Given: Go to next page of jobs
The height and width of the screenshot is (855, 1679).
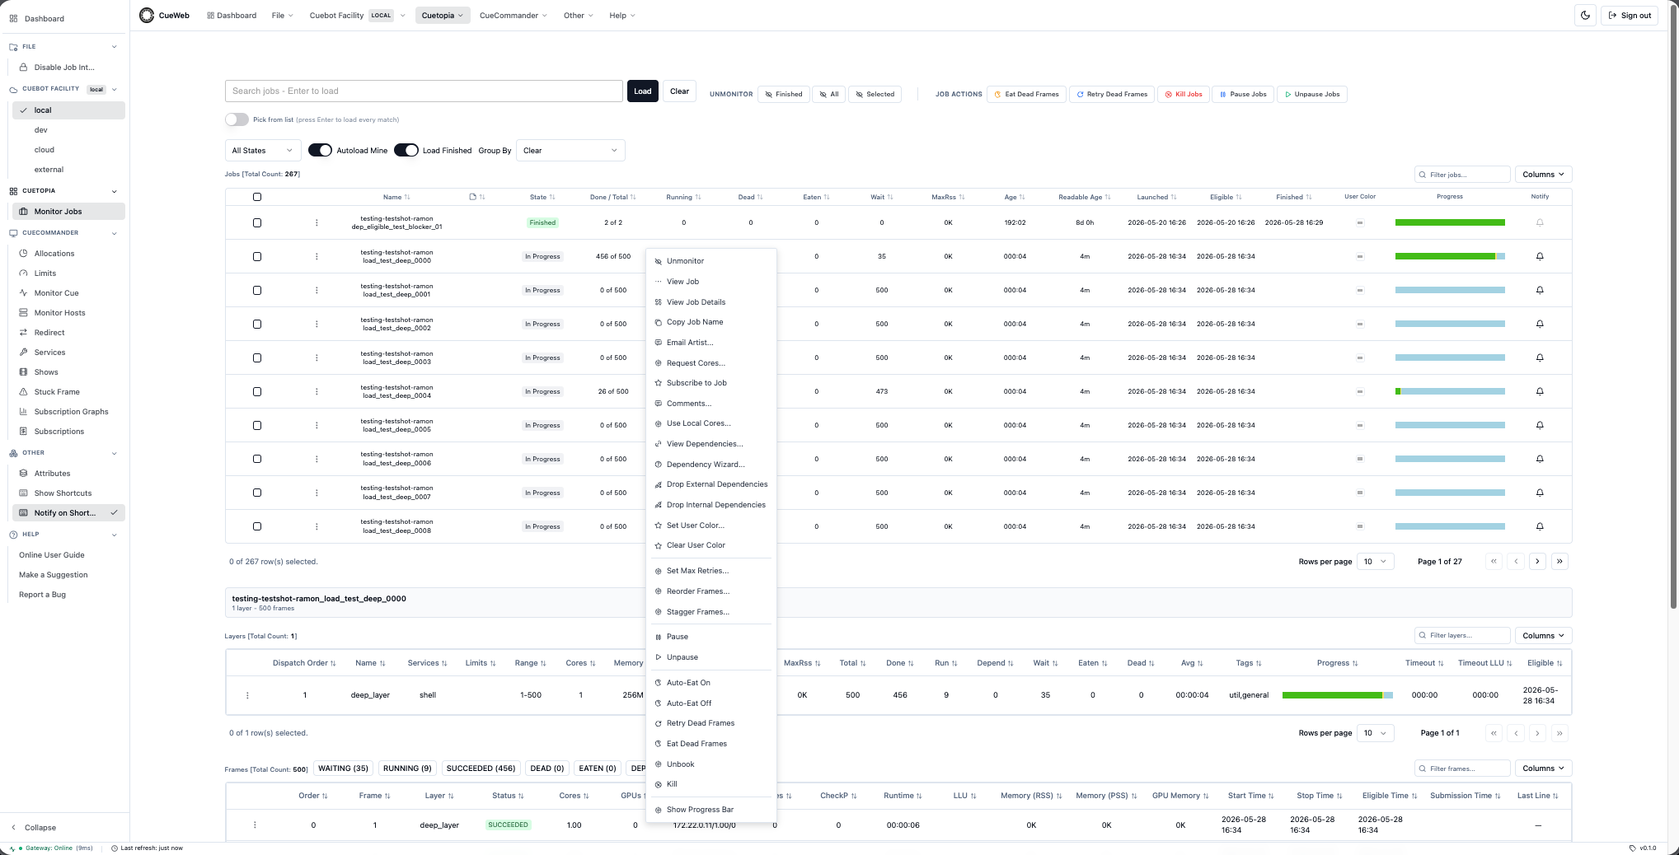Looking at the screenshot, I should click(x=1537, y=562).
